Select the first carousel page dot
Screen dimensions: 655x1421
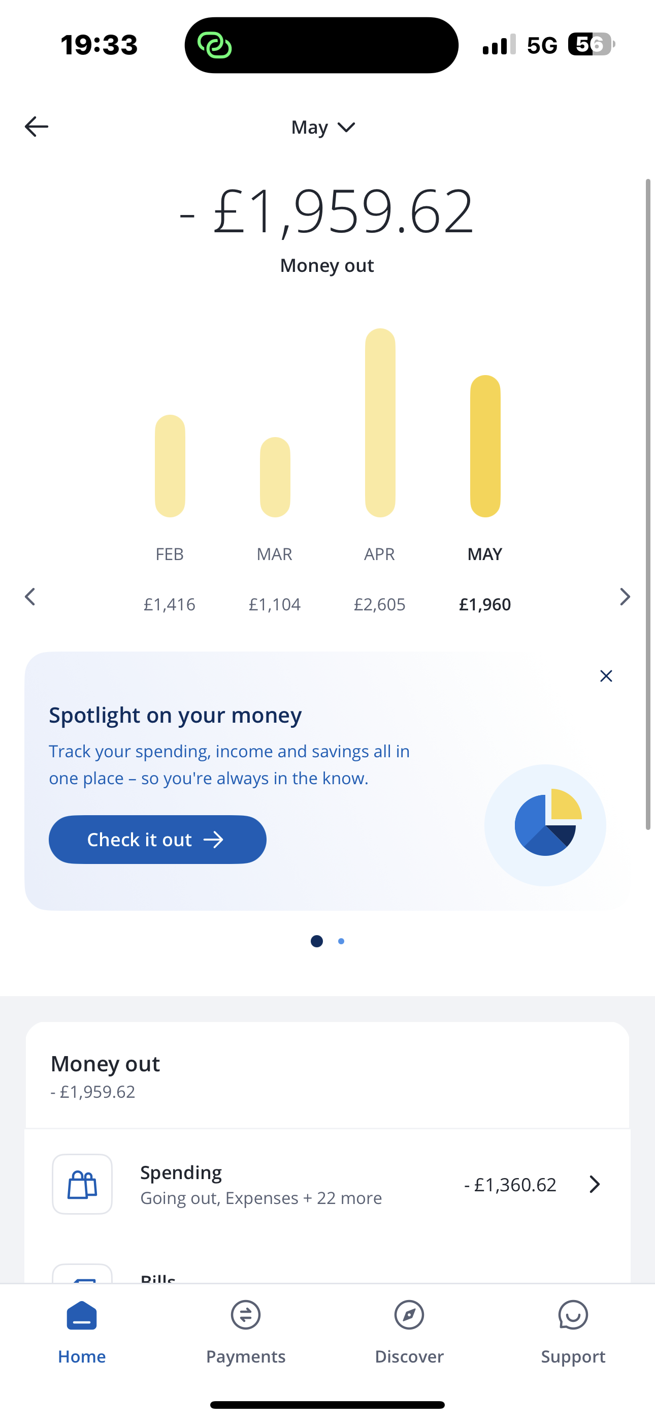coord(316,941)
